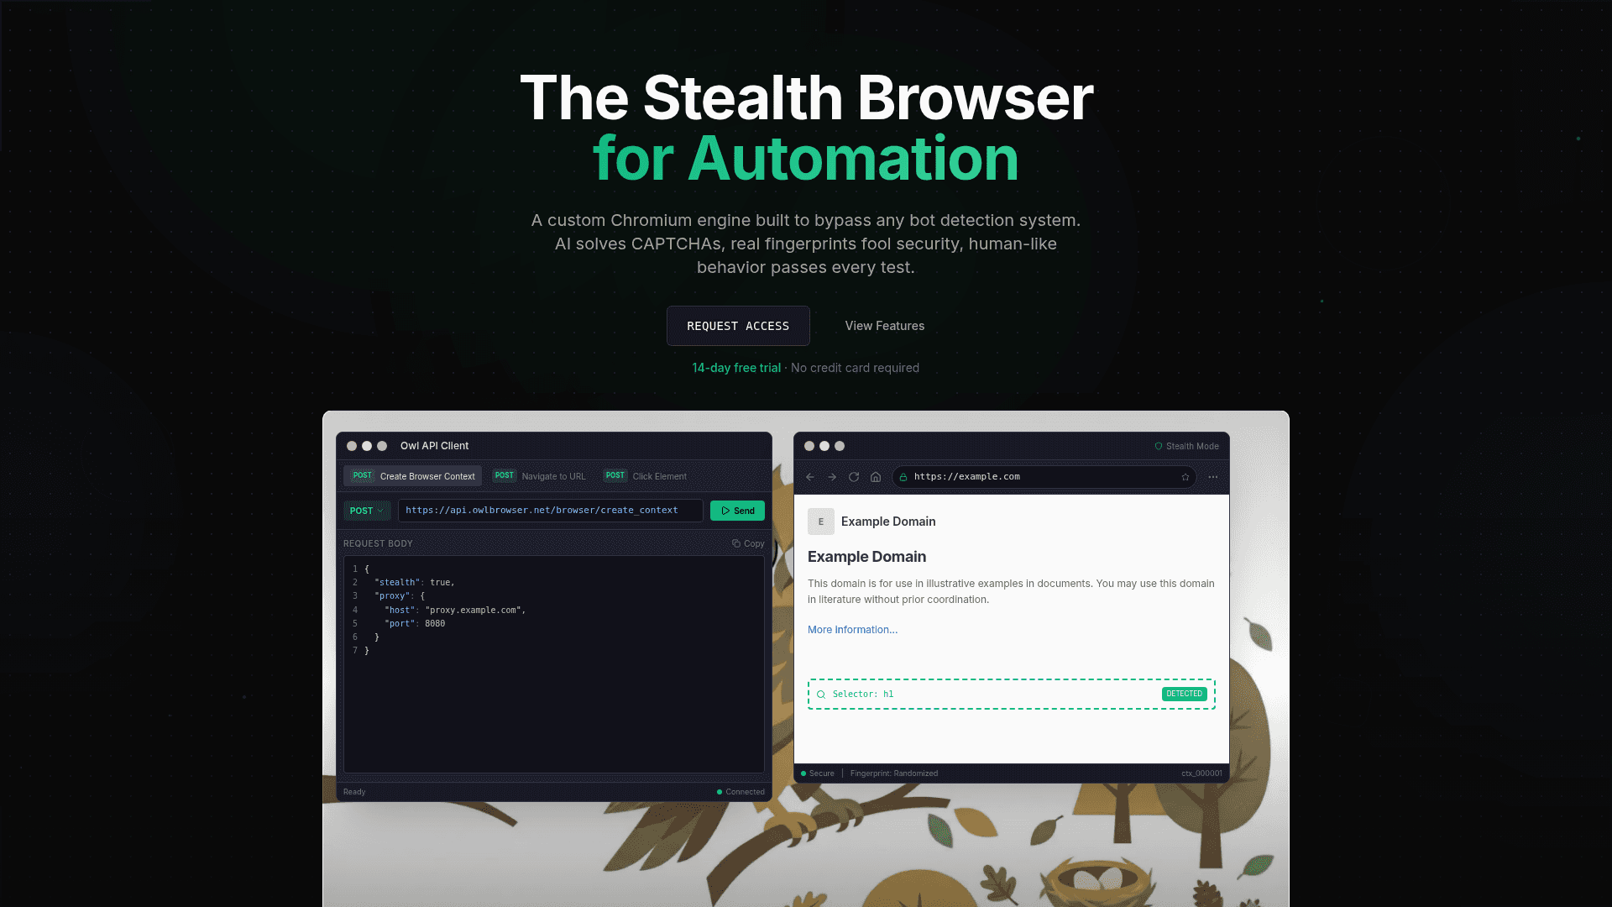This screenshot has width=1612, height=907.
Task: Open the POST method dropdown
Action: pos(366,510)
